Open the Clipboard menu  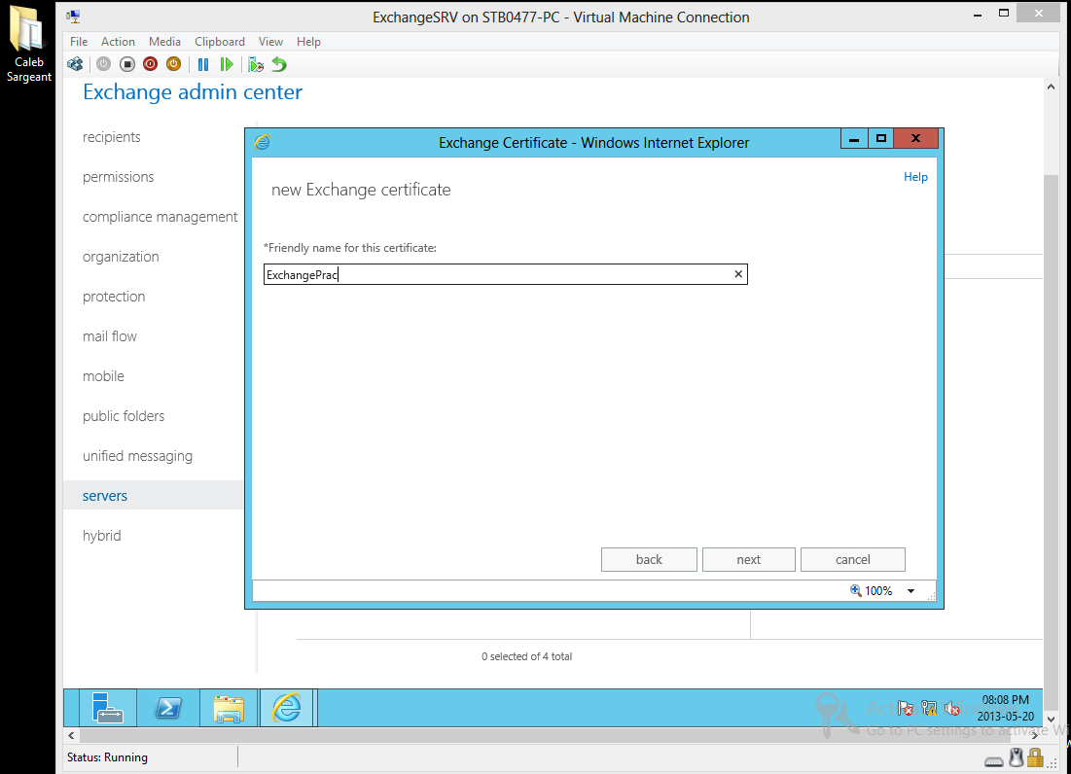(x=219, y=42)
